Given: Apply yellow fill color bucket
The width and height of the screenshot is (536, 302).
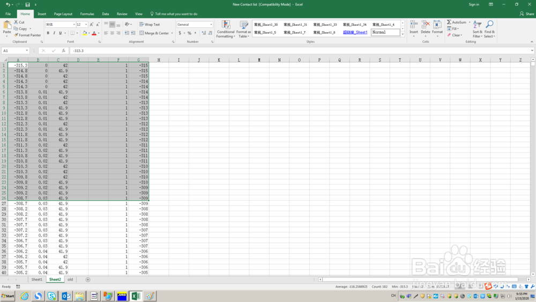Looking at the screenshot, I should tap(85, 33).
